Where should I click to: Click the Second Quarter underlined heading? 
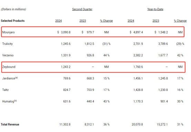82,9
